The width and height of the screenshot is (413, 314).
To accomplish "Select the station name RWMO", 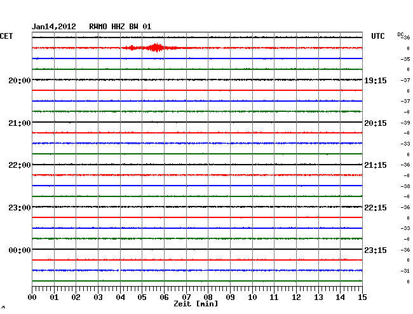I will (x=98, y=27).
